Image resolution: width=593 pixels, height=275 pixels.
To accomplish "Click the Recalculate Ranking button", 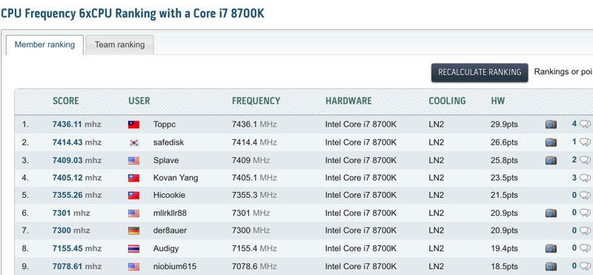I will coord(480,72).
